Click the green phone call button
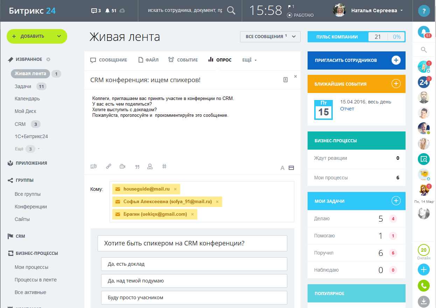 (424, 286)
